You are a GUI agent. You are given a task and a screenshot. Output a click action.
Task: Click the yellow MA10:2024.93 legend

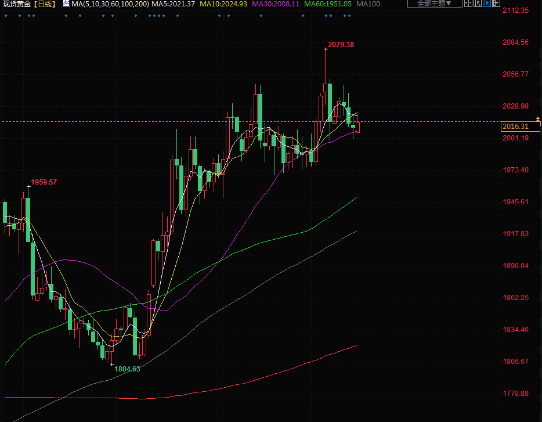click(223, 4)
